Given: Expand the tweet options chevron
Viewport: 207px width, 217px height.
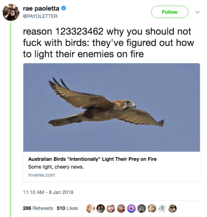Looking at the screenshot, I should coord(197,12).
